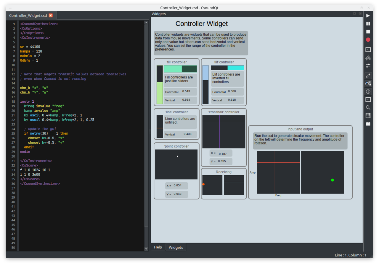
Task: Show the console using terminal icon below info
Action: (368, 100)
